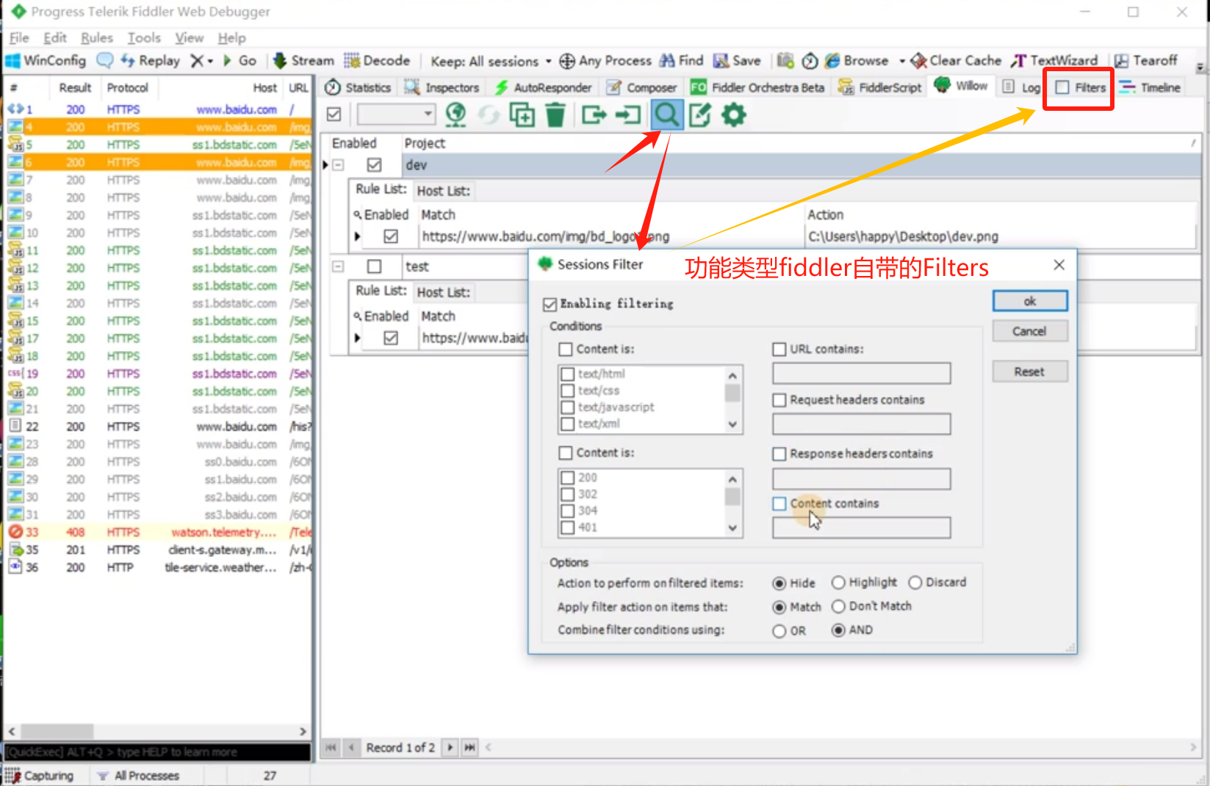Click the Capturing status indicator
This screenshot has height=786, width=1210.
tap(40, 776)
